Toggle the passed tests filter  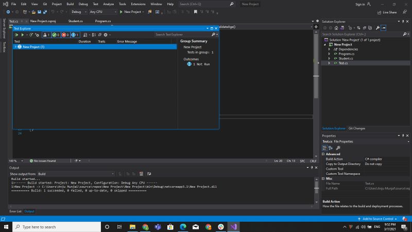[x=56, y=35]
